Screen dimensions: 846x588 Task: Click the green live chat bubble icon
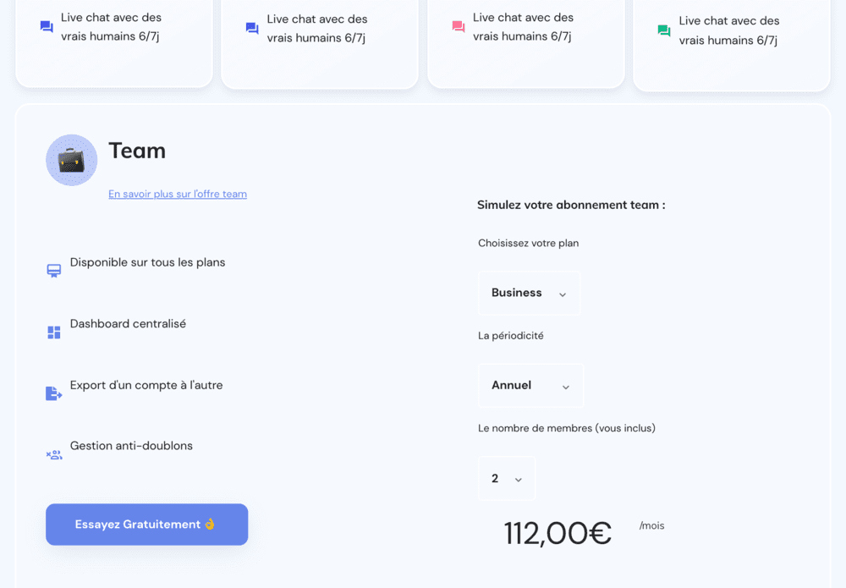(664, 30)
